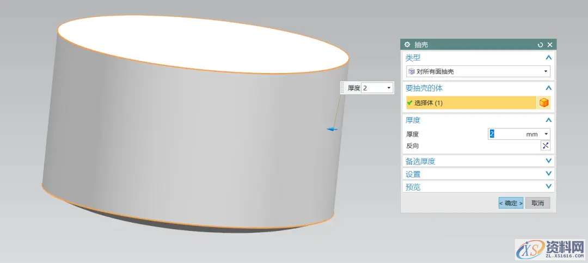Click the 反向 reverse direction icon
588x263 pixels.
point(545,145)
